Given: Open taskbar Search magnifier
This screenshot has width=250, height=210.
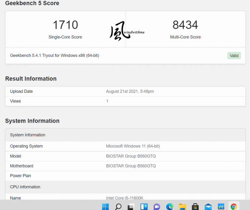Looking at the screenshot, I should pos(118,207).
